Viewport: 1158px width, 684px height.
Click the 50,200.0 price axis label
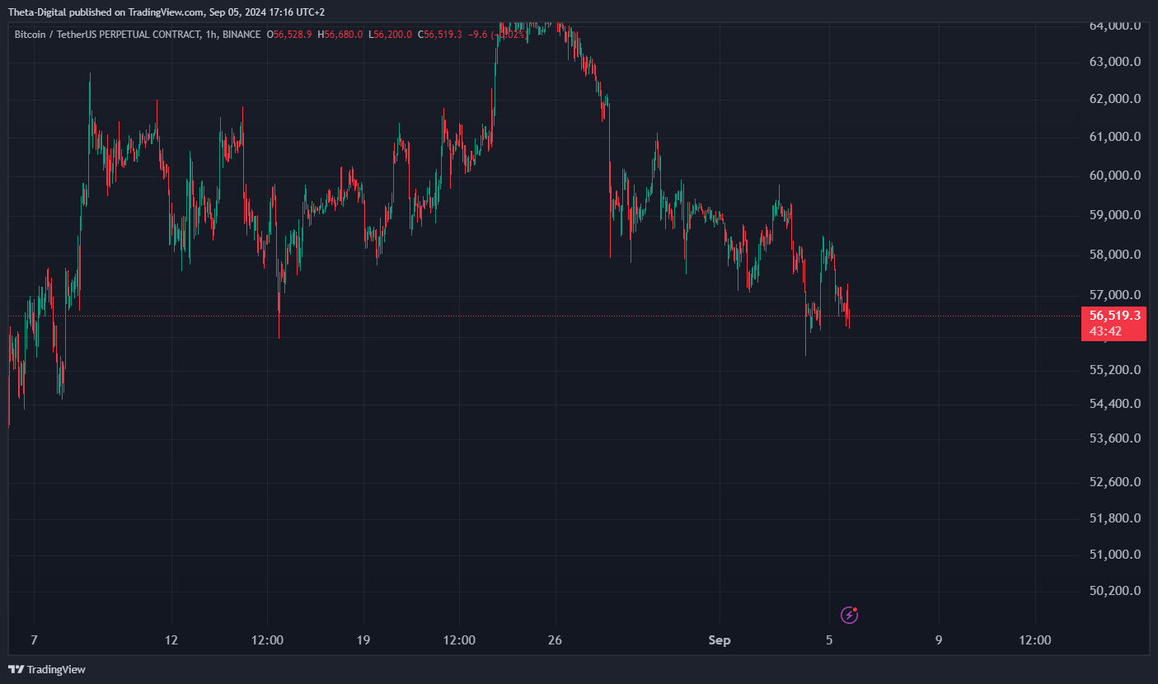tap(1115, 591)
